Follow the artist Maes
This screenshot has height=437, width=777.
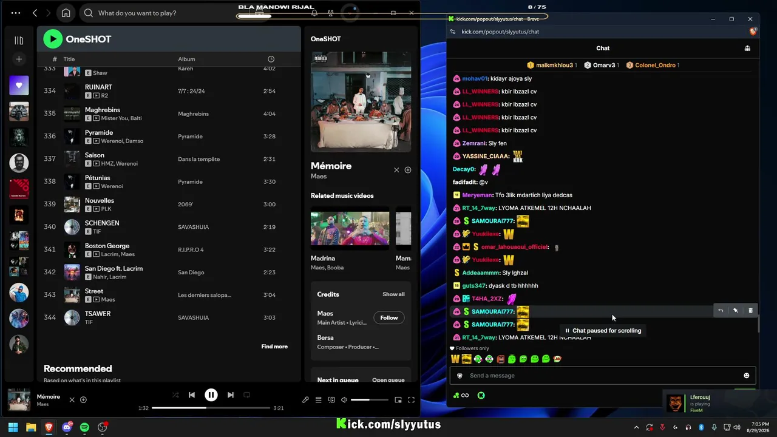(x=389, y=317)
